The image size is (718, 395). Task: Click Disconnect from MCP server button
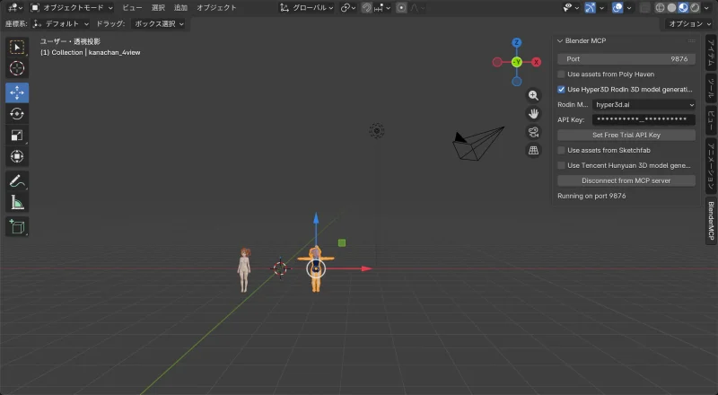(x=626, y=180)
